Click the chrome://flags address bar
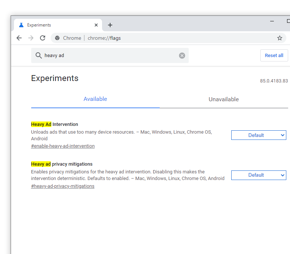Viewport: 290px width, 254px height. pos(165,38)
